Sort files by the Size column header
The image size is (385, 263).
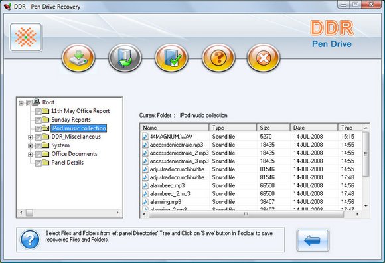point(273,128)
